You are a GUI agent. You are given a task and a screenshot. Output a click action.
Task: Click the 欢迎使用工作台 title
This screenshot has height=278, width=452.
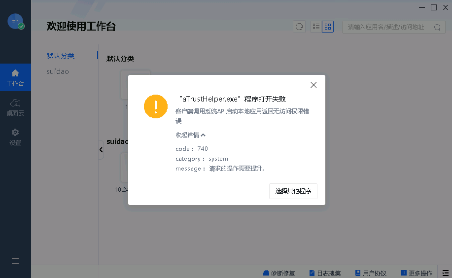click(x=81, y=26)
